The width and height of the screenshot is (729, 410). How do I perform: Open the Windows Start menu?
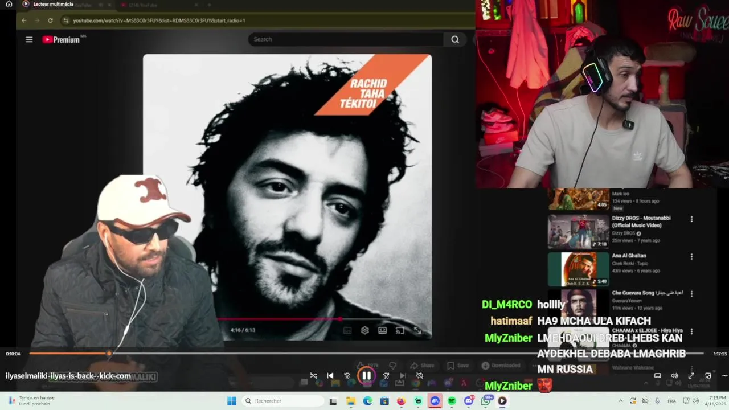[232, 401]
